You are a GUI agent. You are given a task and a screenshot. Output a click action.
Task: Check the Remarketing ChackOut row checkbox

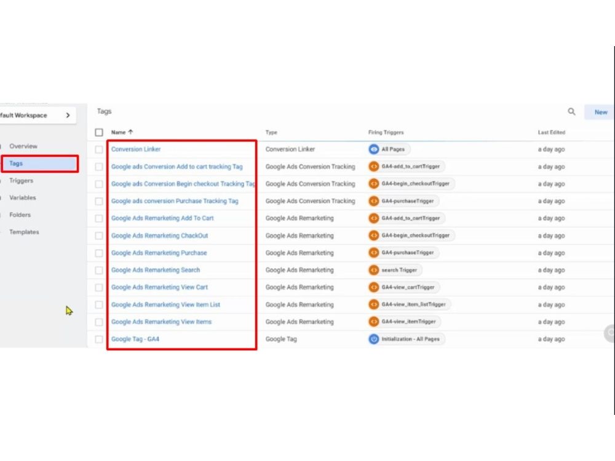[99, 235]
